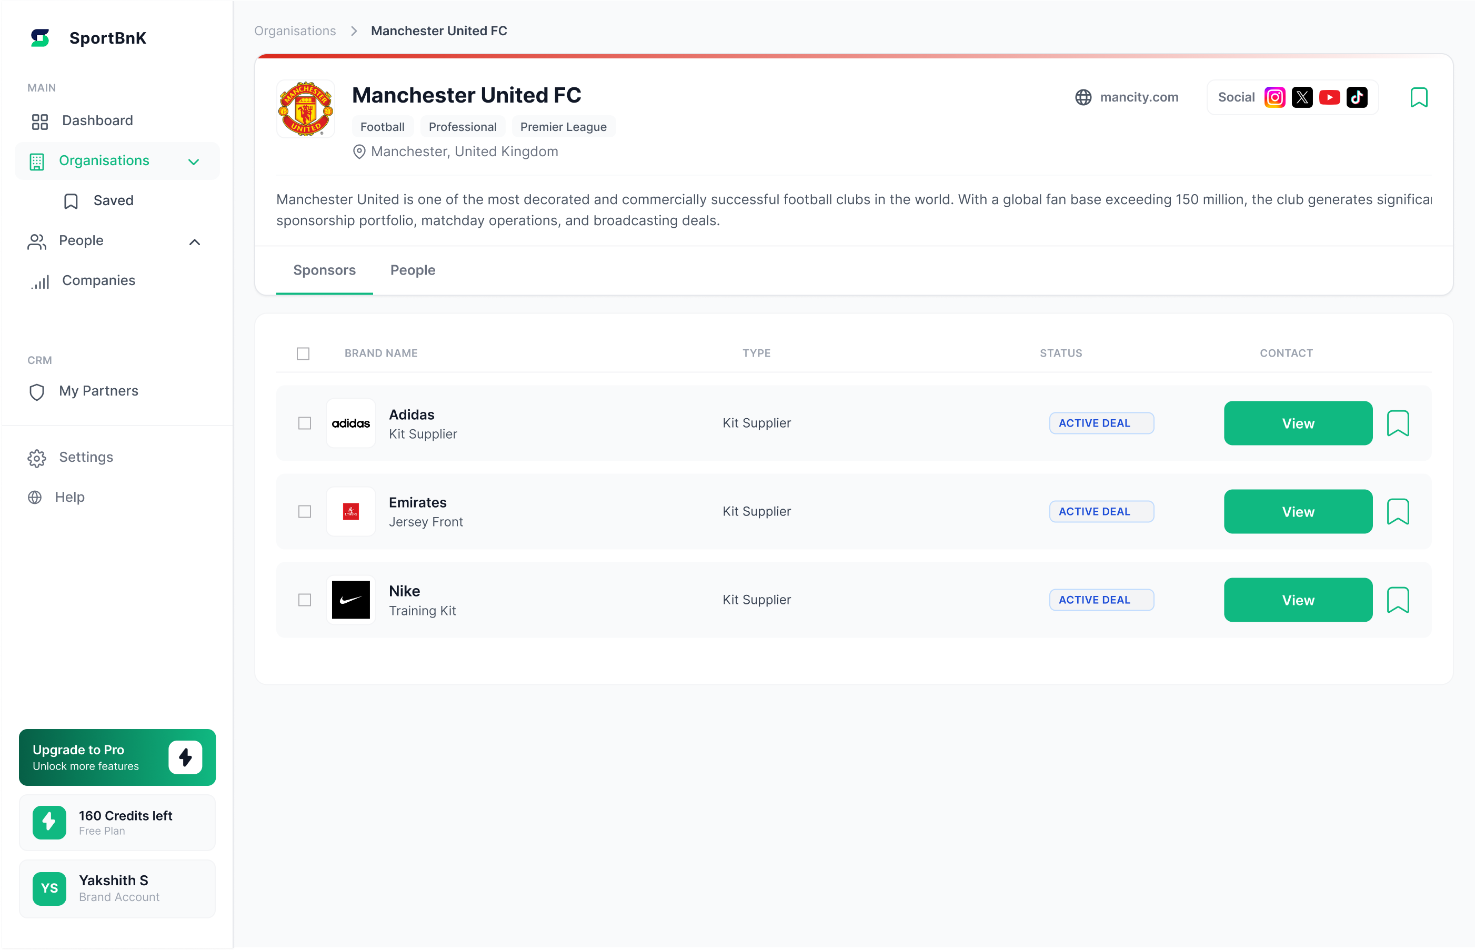Click the Premier League tag
The height and width of the screenshot is (951, 1475).
click(563, 127)
